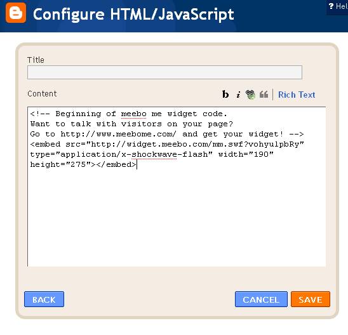Insert a blockquote with the quote icon
The height and width of the screenshot is (335, 348).
click(264, 95)
